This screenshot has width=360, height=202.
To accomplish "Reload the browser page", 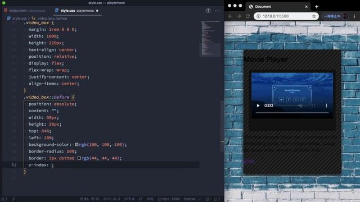I will coord(247,16).
